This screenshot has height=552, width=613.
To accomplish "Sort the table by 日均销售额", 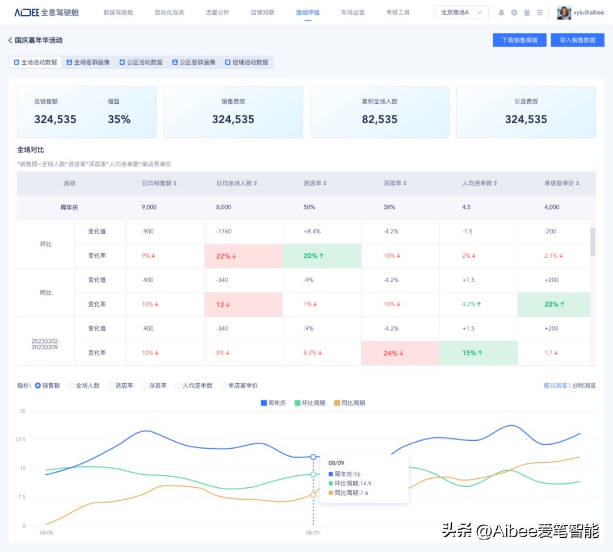I will pos(174,182).
